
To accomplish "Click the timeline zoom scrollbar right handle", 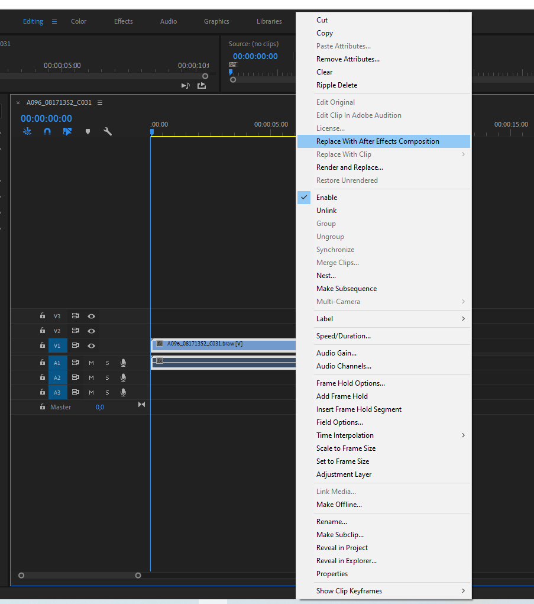I will pos(138,575).
